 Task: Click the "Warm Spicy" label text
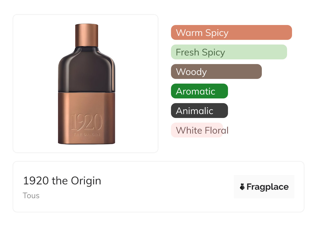[202, 33]
